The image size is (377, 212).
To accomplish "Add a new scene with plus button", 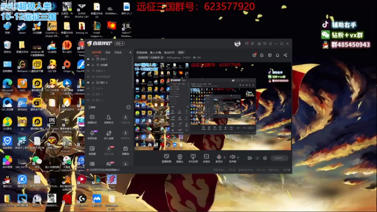I will click(x=130, y=52).
